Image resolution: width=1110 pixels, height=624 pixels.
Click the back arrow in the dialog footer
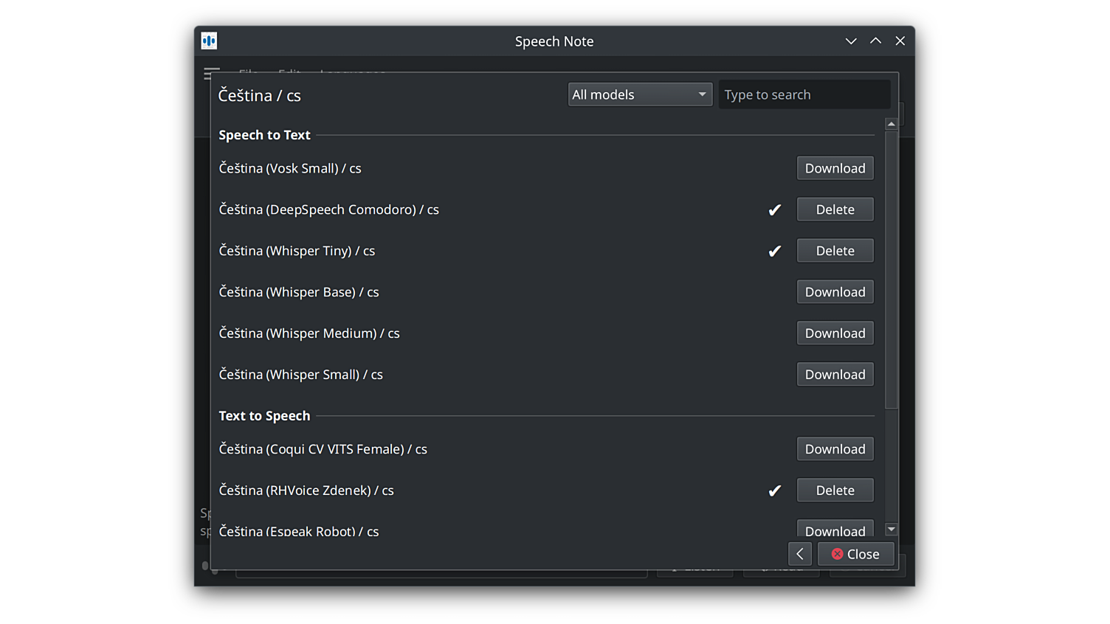pos(800,553)
